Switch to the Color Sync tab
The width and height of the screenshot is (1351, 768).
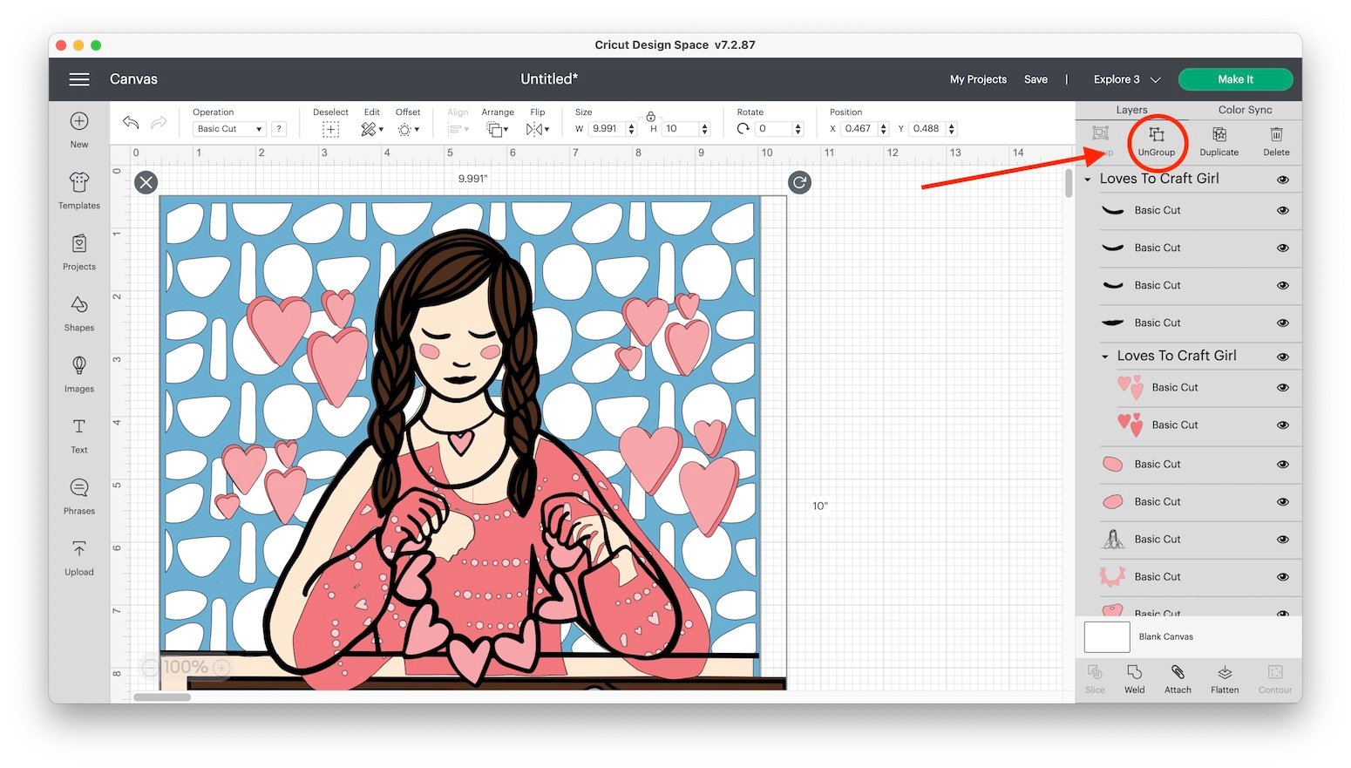pos(1245,110)
